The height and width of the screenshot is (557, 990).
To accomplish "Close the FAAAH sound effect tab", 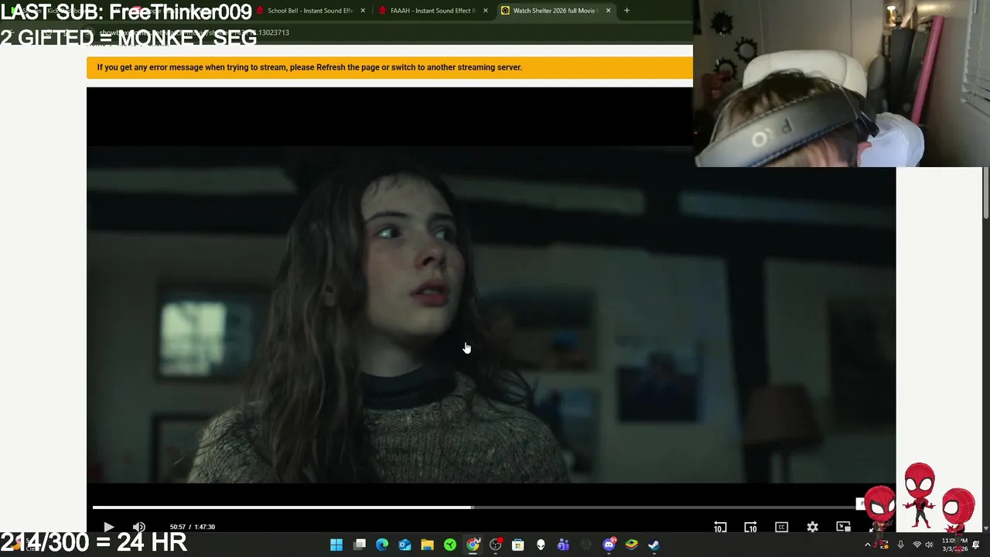I will point(486,11).
